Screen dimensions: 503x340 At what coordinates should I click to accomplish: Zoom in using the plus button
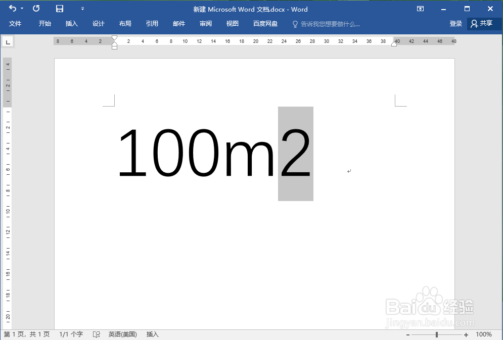pos(466,334)
